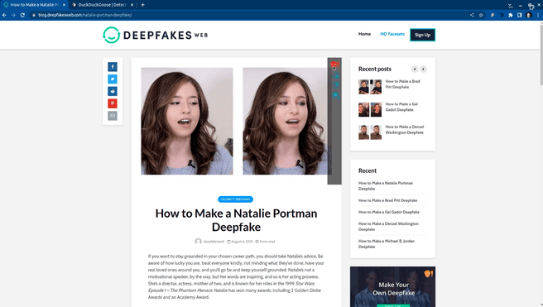This screenshot has width=543, height=307.
Task: Click the teal heart icon in gray overlay
Action: pos(335,84)
